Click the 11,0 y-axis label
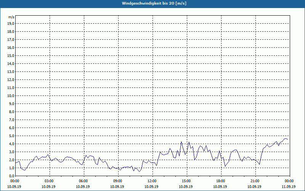The image size is (305, 191). (x=11, y=88)
